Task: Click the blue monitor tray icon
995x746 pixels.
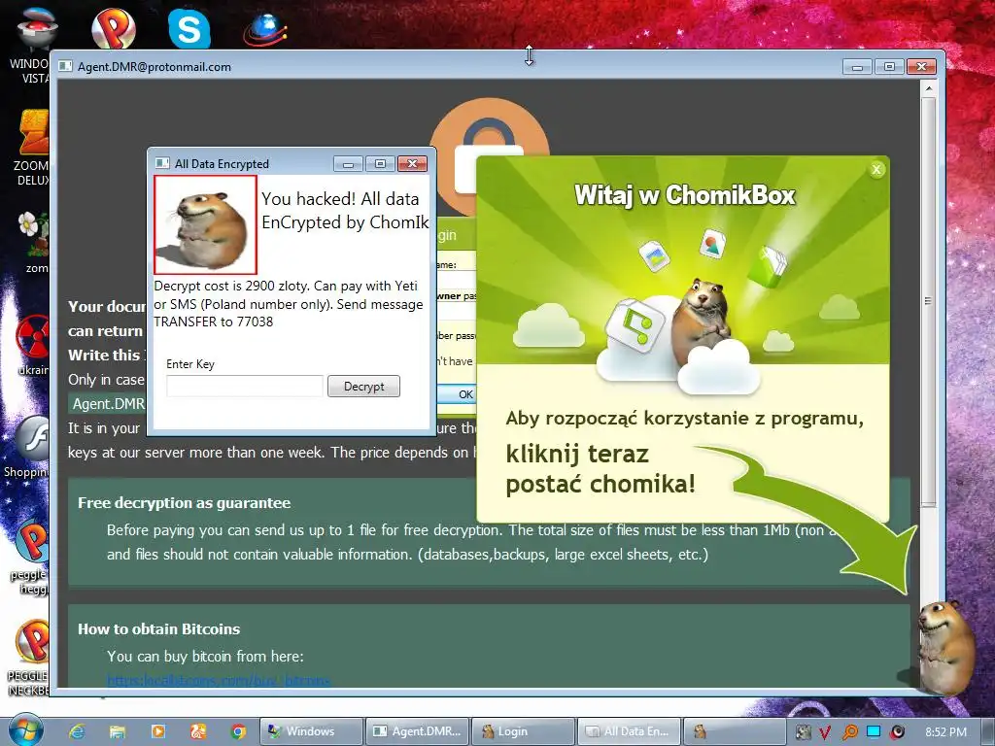Action: coord(874,731)
